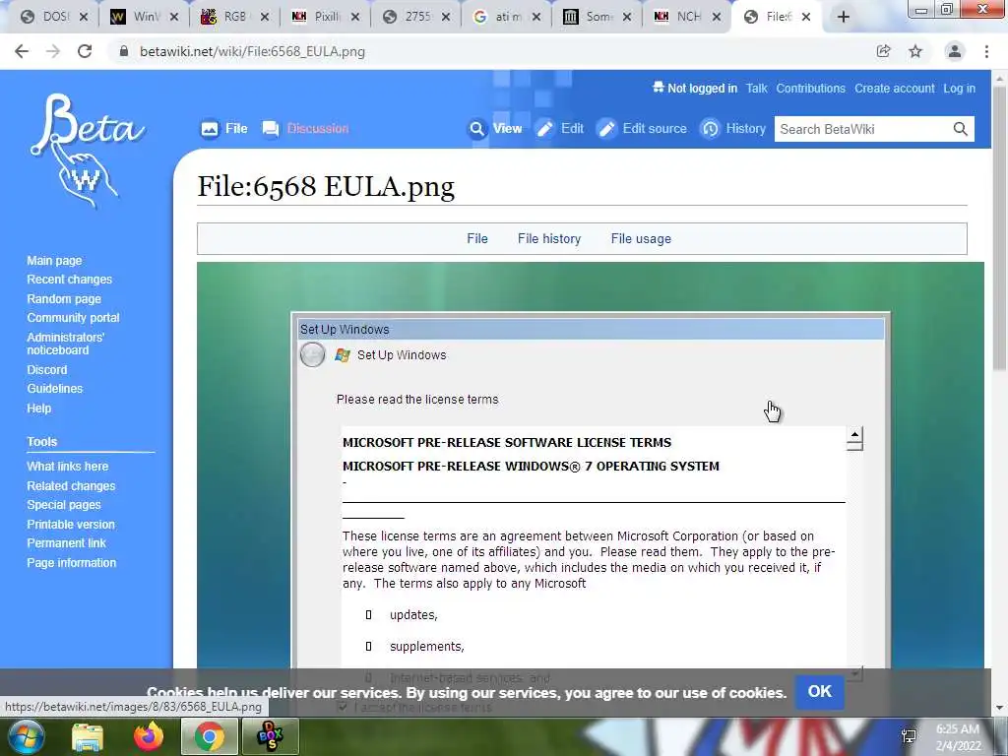Click the Talk link at top
Viewport: 1008px width, 756px height.
coord(756,88)
